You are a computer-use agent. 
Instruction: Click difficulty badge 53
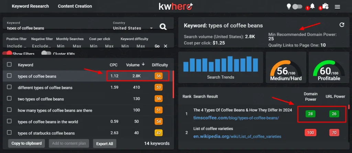[159, 87]
